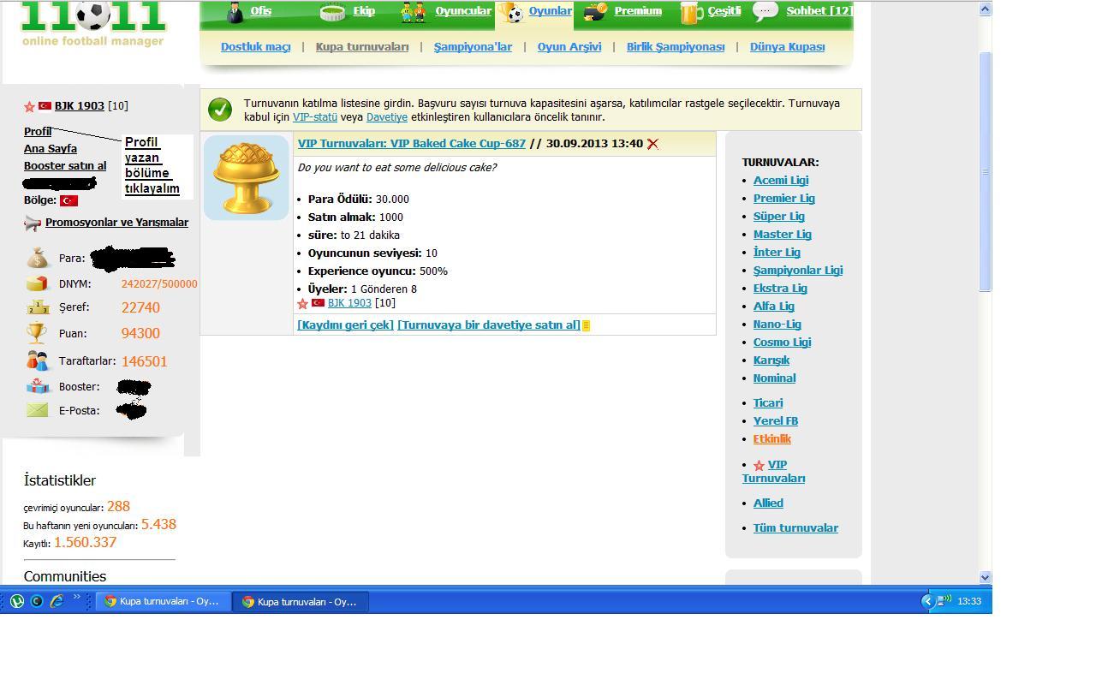Open the Etkinlik tournament link
This screenshot has width=1096, height=685.
771,439
